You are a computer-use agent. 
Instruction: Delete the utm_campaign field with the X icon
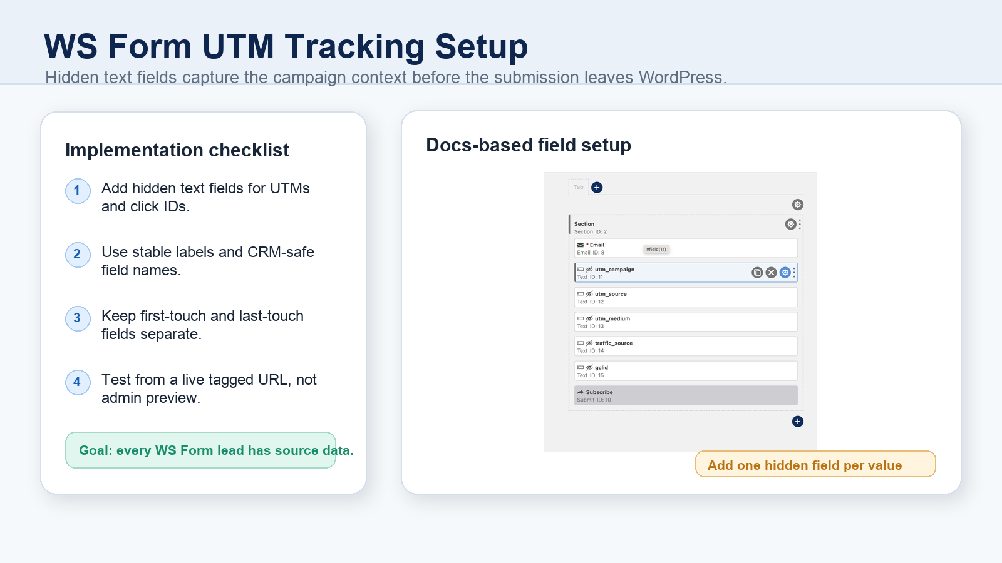tap(771, 272)
